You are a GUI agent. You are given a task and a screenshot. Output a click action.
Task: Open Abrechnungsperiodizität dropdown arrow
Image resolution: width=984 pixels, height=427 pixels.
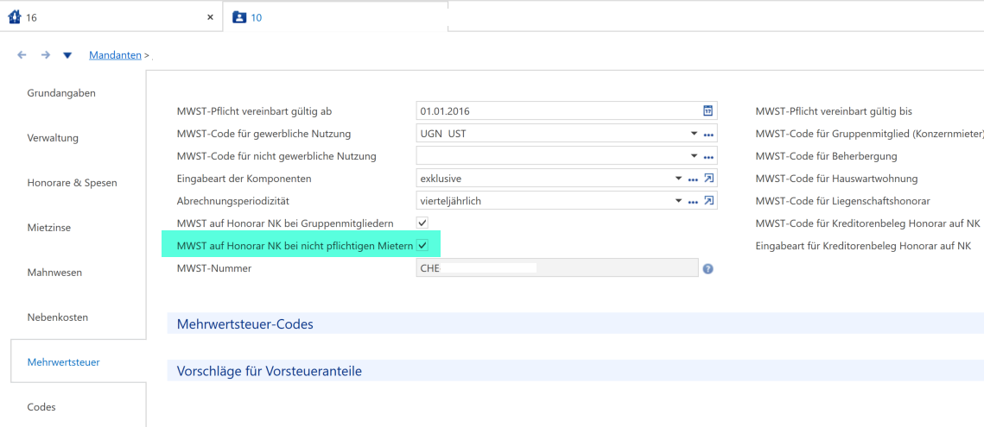678,201
